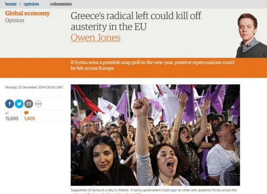Share the article on Twitter

pyautogui.click(x=19, y=103)
